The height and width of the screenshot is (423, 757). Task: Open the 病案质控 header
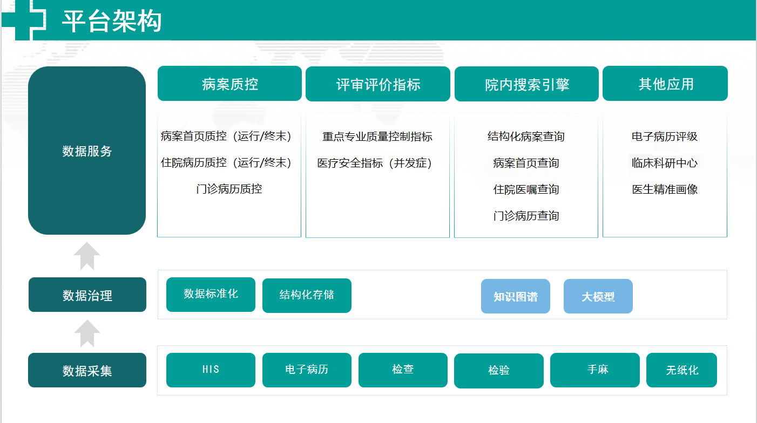tap(229, 84)
